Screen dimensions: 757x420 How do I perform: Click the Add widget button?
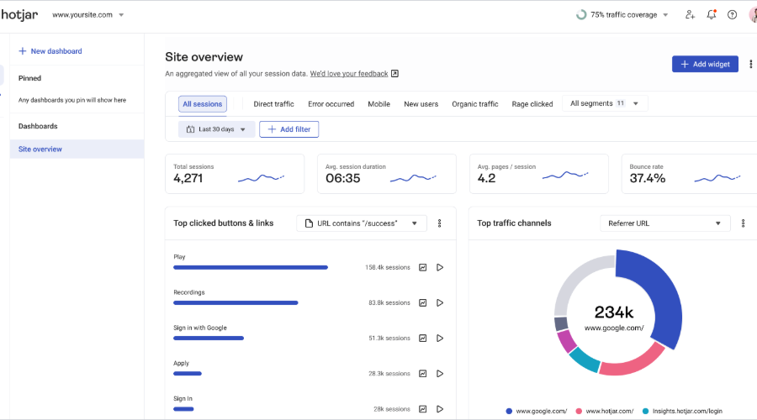click(705, 64)
